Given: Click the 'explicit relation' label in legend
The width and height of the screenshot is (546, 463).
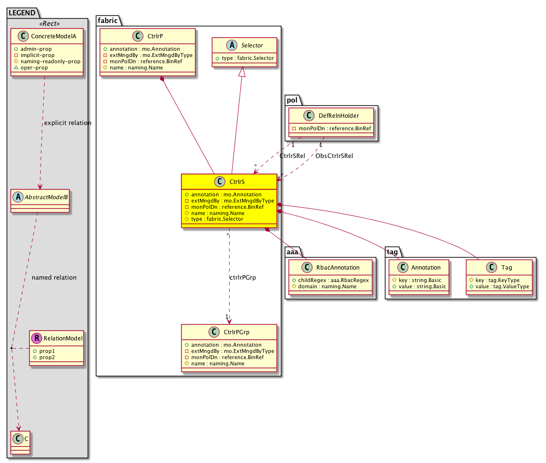Looking at the screenshot, I should 67,123.
